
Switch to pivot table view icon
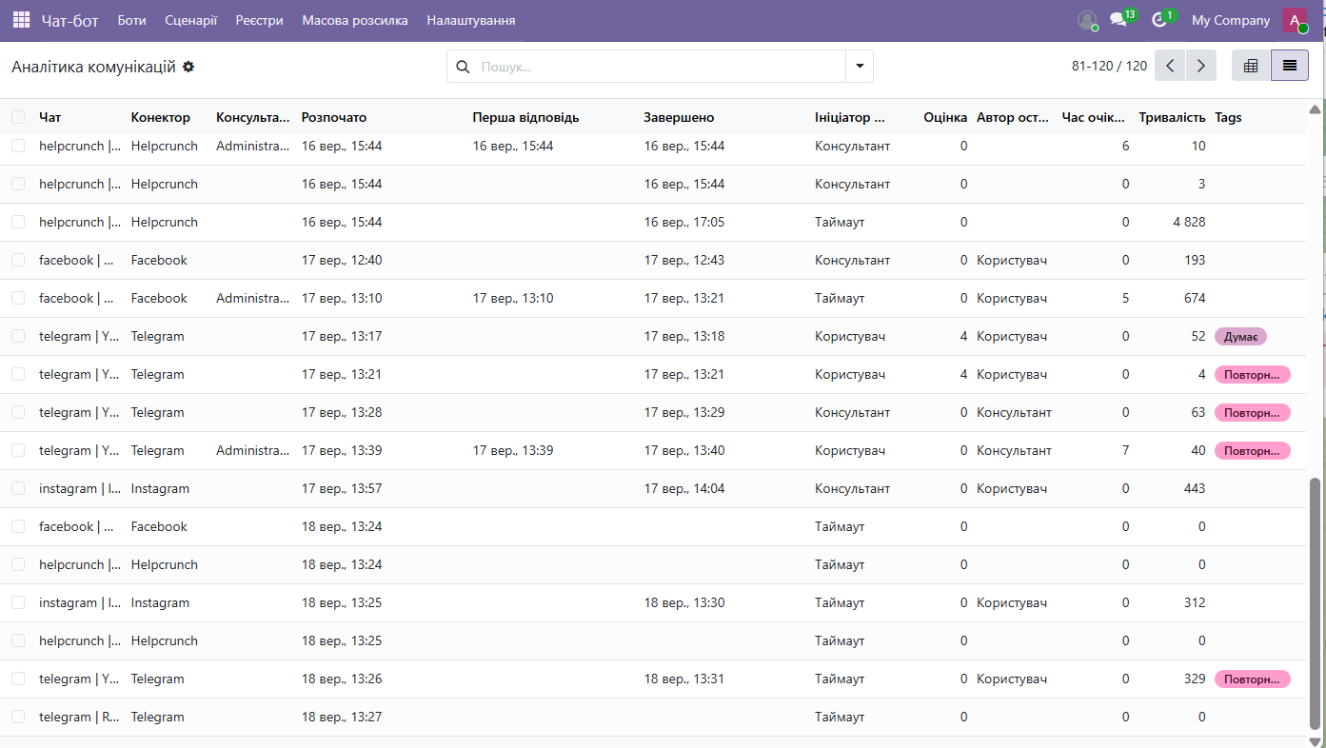click(1251, 66)
